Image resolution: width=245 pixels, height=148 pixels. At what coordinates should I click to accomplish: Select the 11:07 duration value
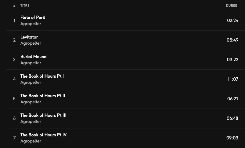point(233,79)
